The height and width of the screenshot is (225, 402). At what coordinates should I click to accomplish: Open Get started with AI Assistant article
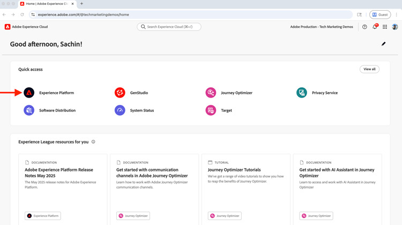(337, 172)
